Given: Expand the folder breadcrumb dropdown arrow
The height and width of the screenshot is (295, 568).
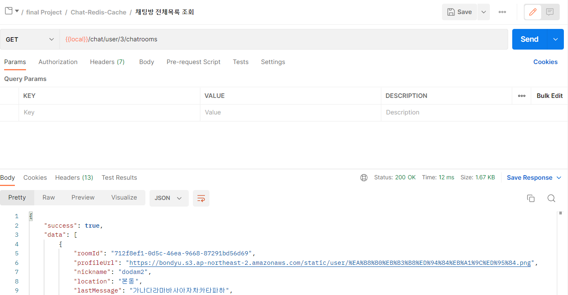Looking at the screenshot, I should (17, 11).
